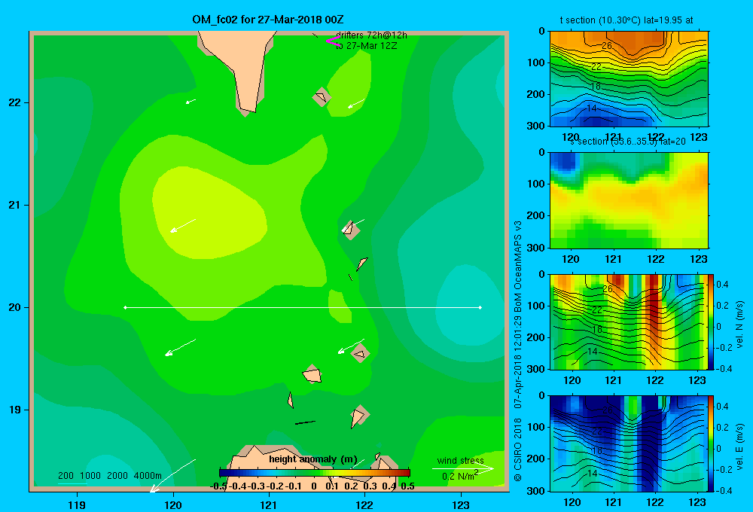Click 'drifters 72h@12h' label

tap(372, 35)
